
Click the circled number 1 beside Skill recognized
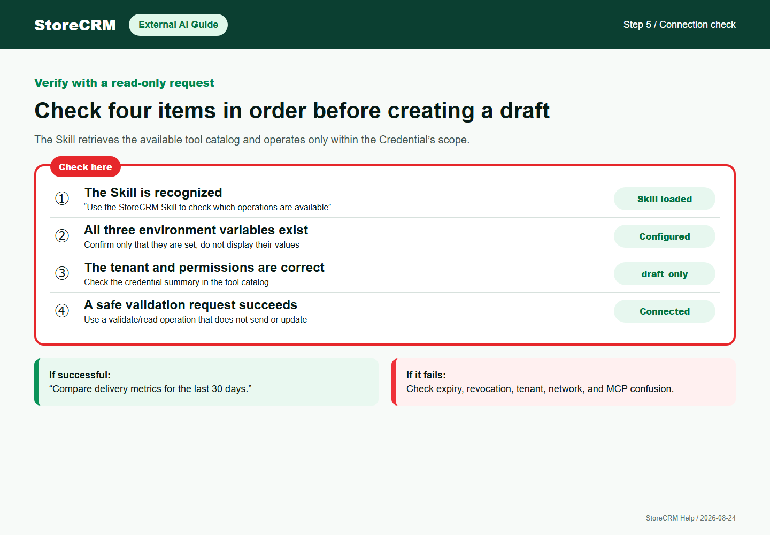[x=62, y=198]
